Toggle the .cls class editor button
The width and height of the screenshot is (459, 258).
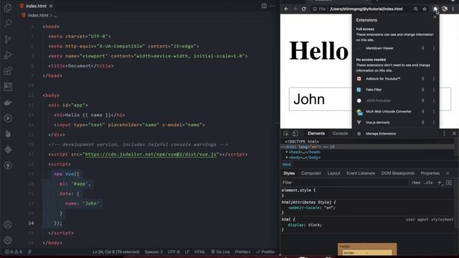[429, 183]
